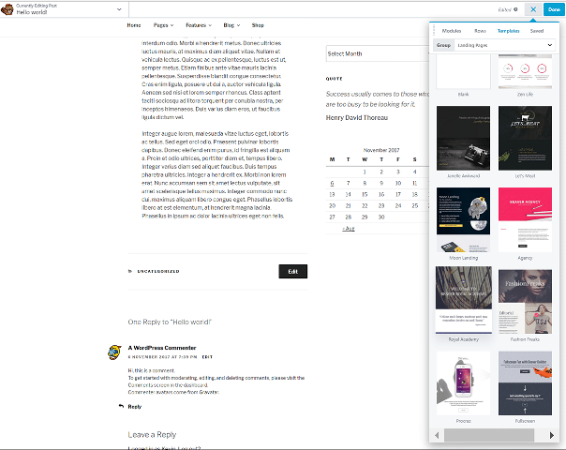The height and width of the screenshot is (450, 566).
Task: Click the scroll right arrow at panel bottom
Action: point(552,435)
